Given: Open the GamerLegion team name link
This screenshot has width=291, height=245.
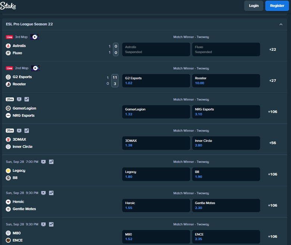Looking at the screenshot, I should [24, 108].
